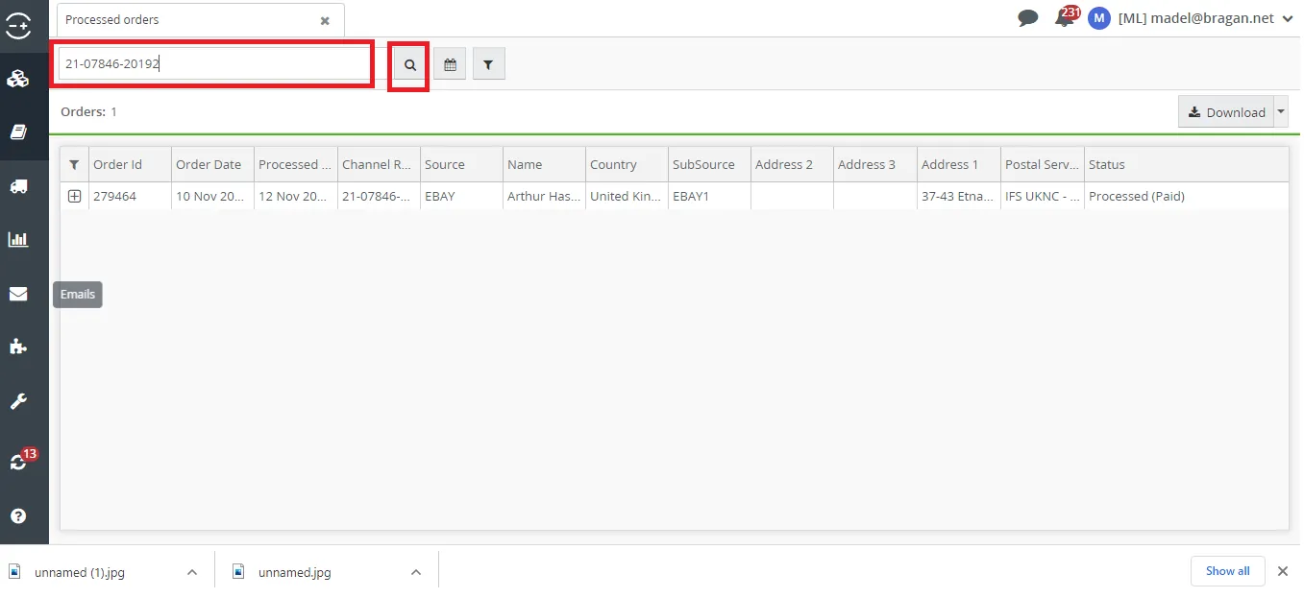This screenshot has height=598, width=1304.
Task: Click the EBAY source cell
Action: click(x=461, y=196)
